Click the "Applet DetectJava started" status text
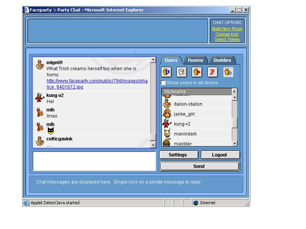 [x=55, y=203]
